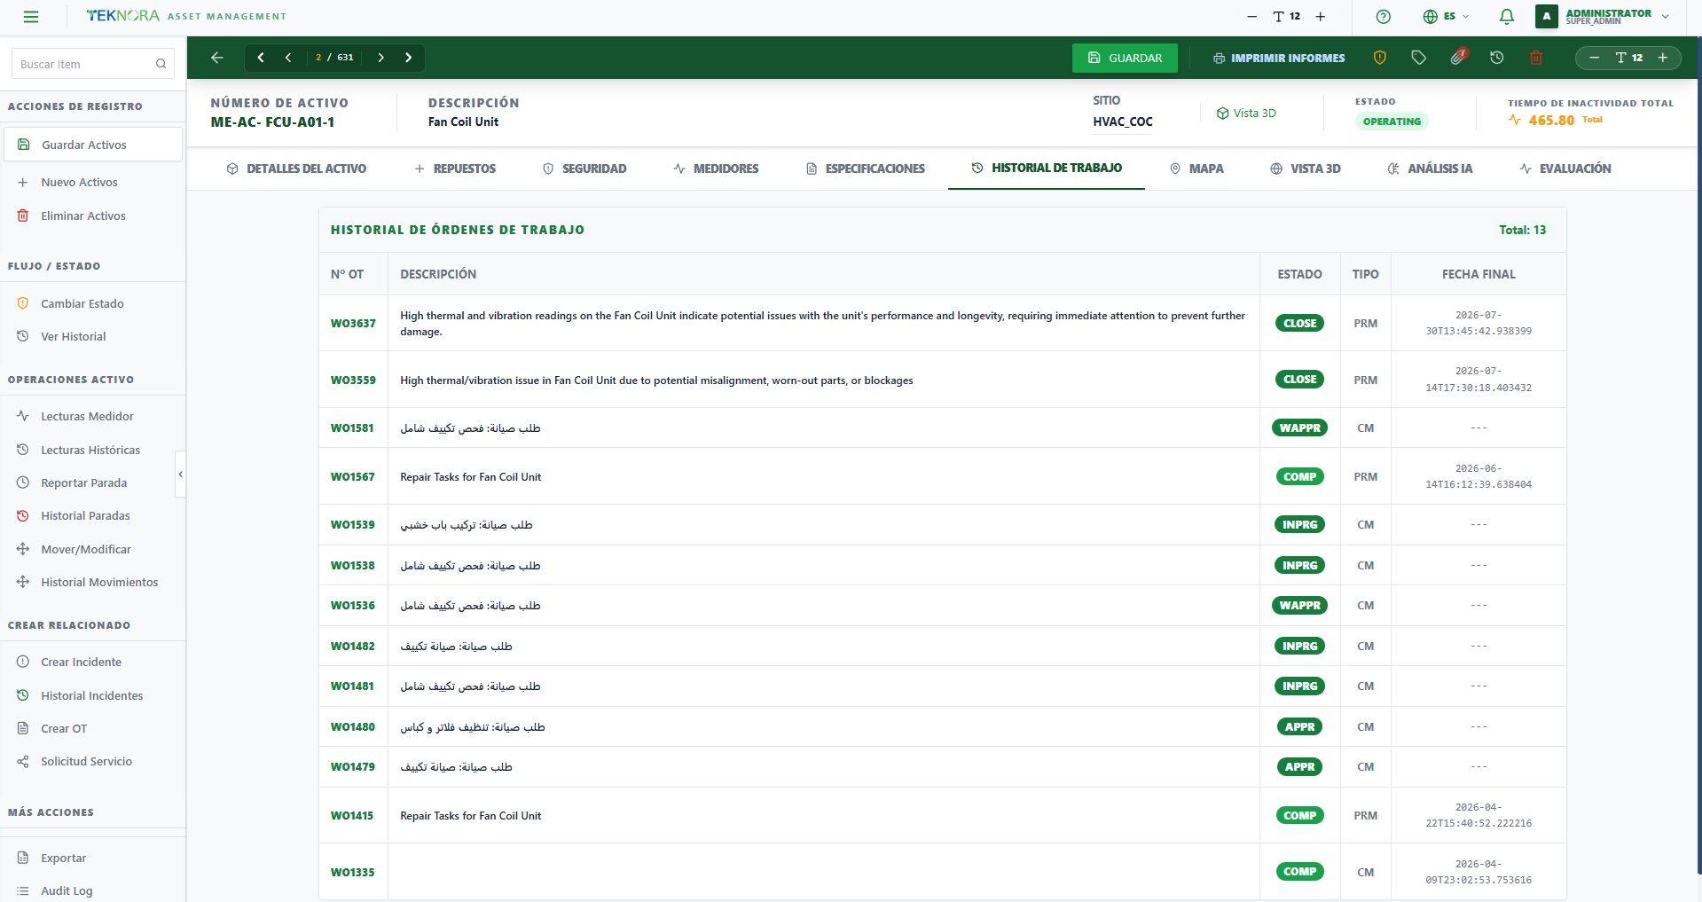Image resolution: width=1702 pixels, height=902 pixels.
Task: Select Nuevo Activos in sidebar
Action: pyautogui.click(x=93, y=182)
